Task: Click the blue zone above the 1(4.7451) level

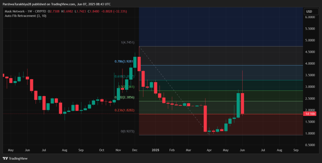Action: (x=221, y=26)
